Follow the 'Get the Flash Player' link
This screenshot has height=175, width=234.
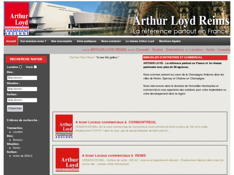[82, 57]
